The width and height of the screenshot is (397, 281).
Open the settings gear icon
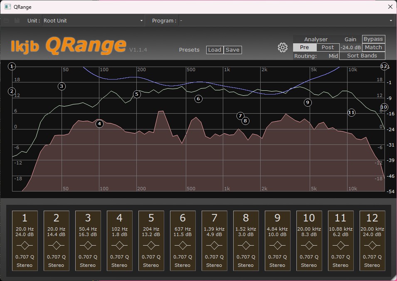(283, 47)
